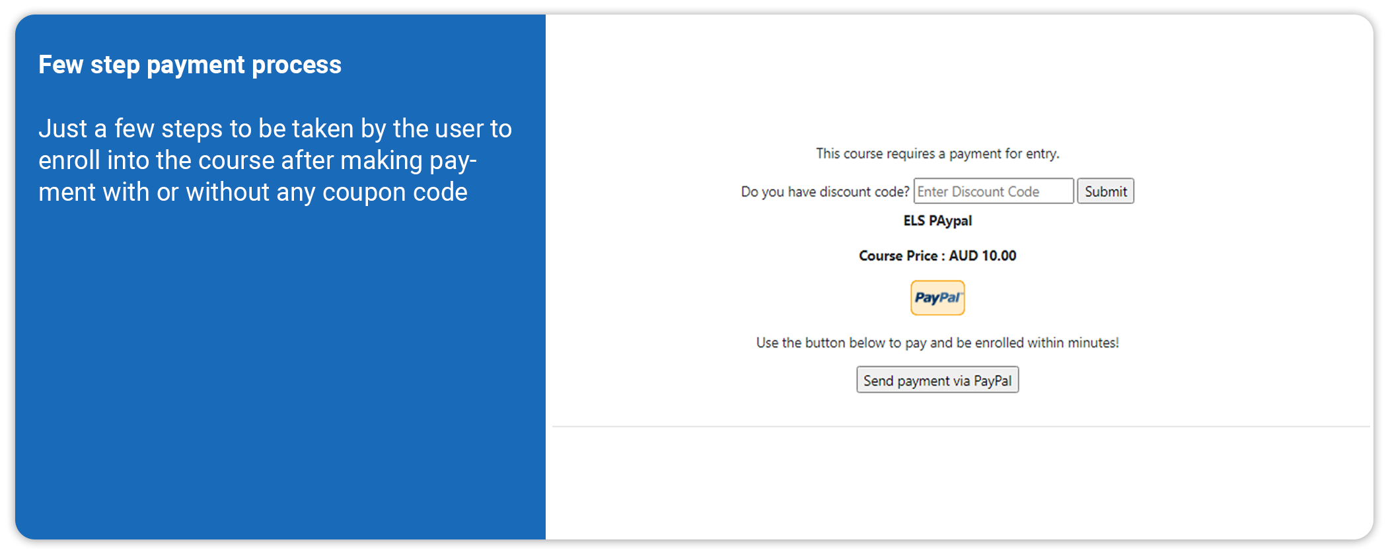
Task: Click the line ending with "any coupon code"
Action: tap(252, 192)
